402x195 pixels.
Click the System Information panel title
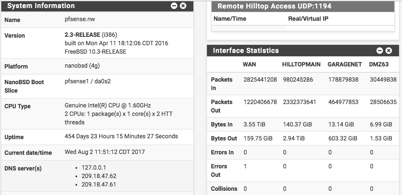pos(41,6)
